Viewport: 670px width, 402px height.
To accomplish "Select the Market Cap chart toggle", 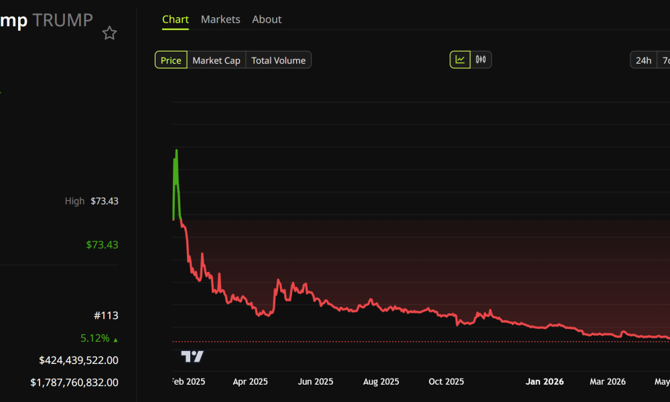I will [216, 60].
